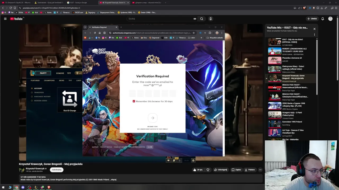This screenshot has height=190, width=339.
Task: Click the YouTube logo home link
Action: click(16, 19)
